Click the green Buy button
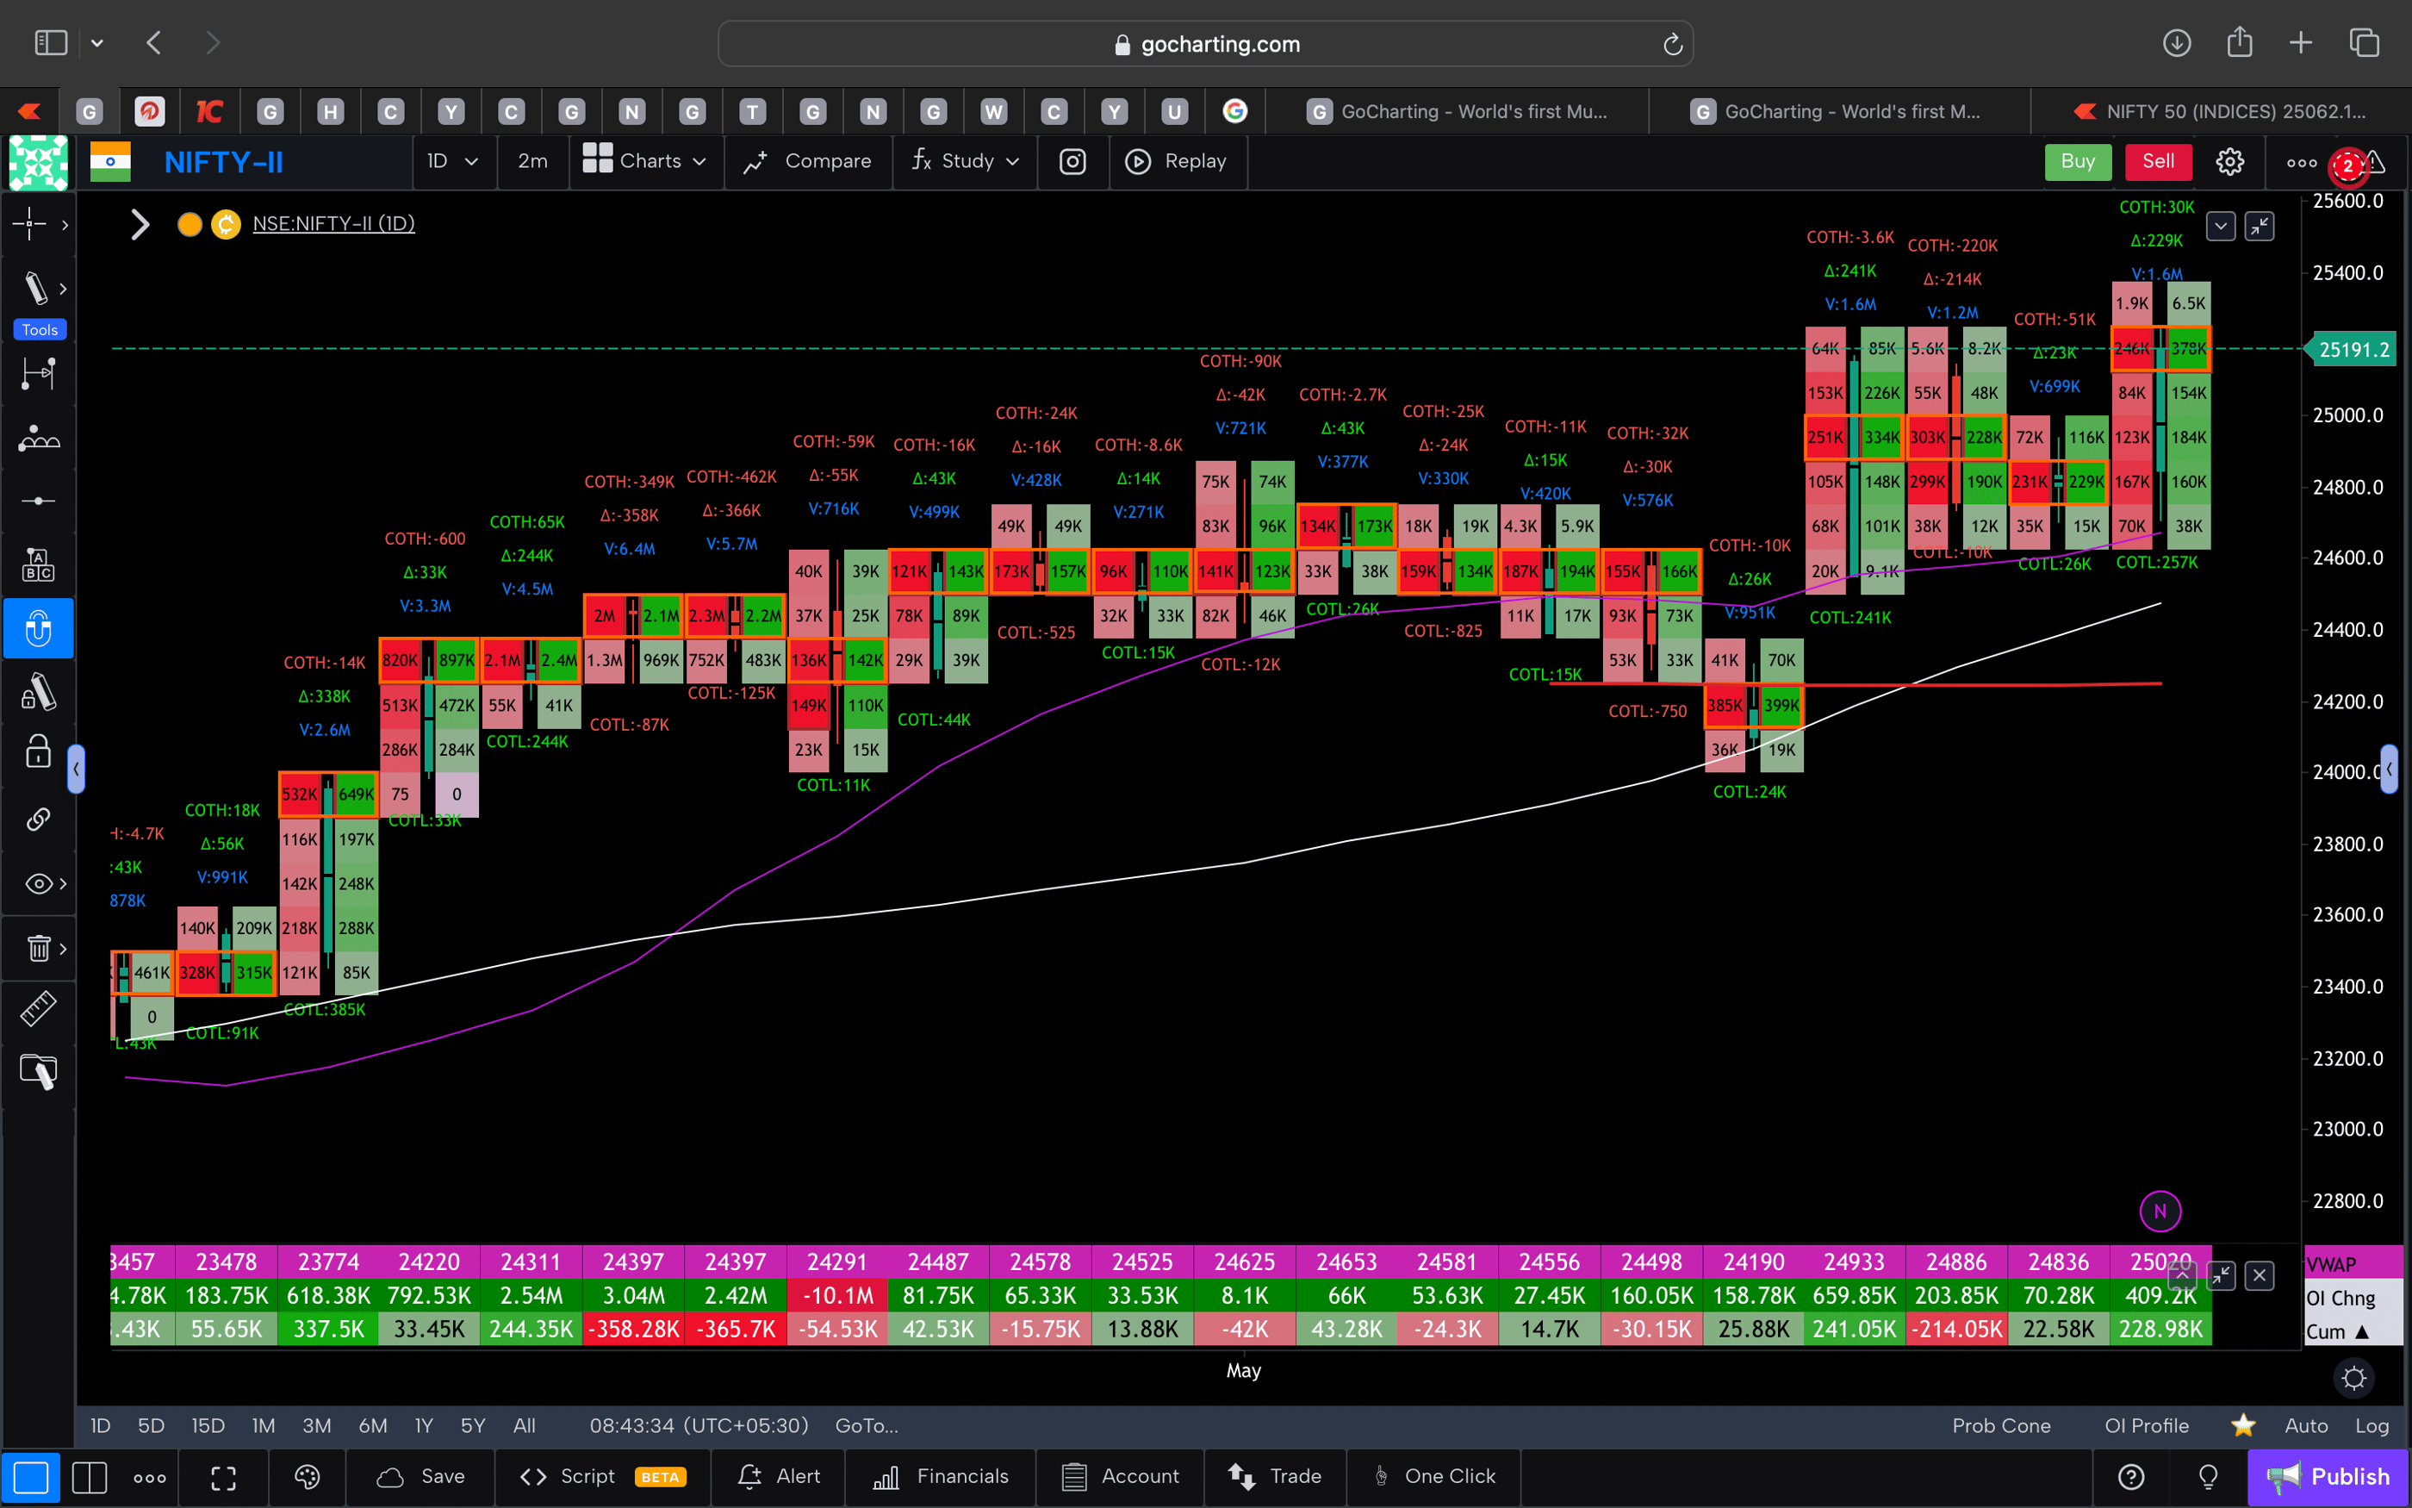 2077,160
